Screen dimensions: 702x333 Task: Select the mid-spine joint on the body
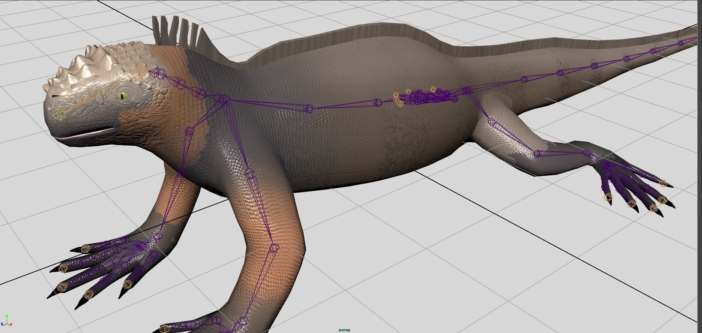pos(308,109)
